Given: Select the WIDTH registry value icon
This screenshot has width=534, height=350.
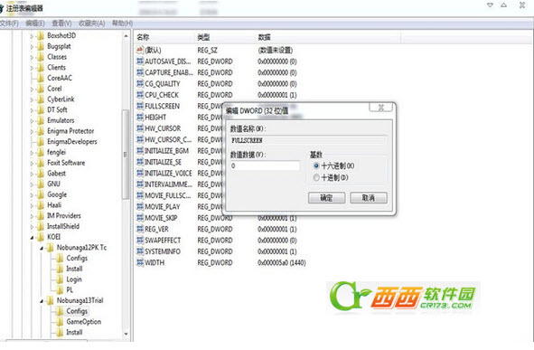Looking at the screenshot, I should coord(140,263).
